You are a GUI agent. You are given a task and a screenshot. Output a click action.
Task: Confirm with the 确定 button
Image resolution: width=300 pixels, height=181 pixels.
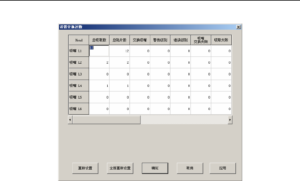(x=155, y=168)
